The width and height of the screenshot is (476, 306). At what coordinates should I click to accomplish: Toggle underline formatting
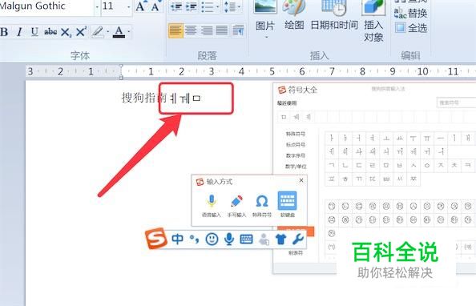pyautogui.click(x=34, y=31)
